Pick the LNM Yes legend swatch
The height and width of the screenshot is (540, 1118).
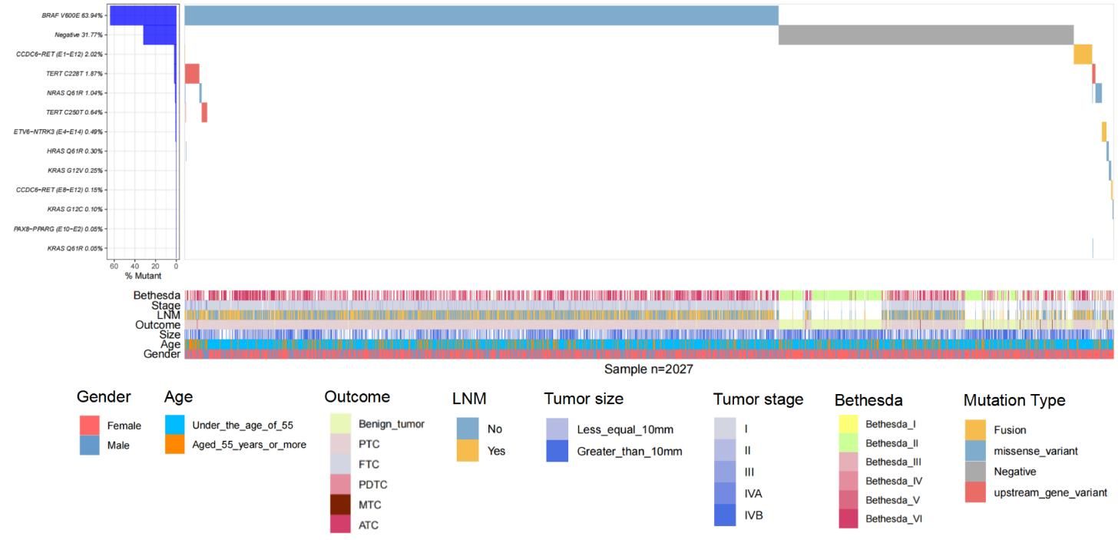(x=468, y=451)
